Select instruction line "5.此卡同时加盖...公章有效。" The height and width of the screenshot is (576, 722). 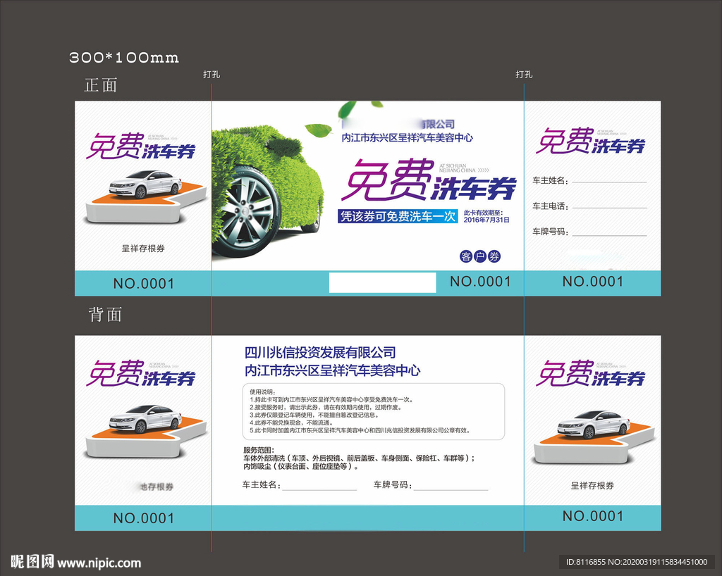(x=360, y=430)
